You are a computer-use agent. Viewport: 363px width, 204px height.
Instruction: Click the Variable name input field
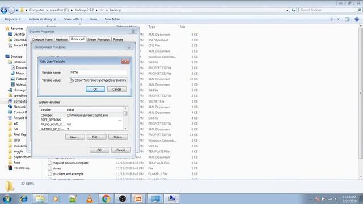tap(98, 73)
